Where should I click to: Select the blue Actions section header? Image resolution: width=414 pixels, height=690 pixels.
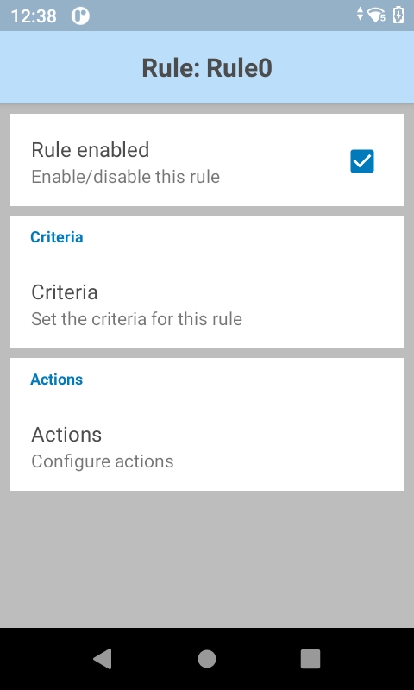56,379
